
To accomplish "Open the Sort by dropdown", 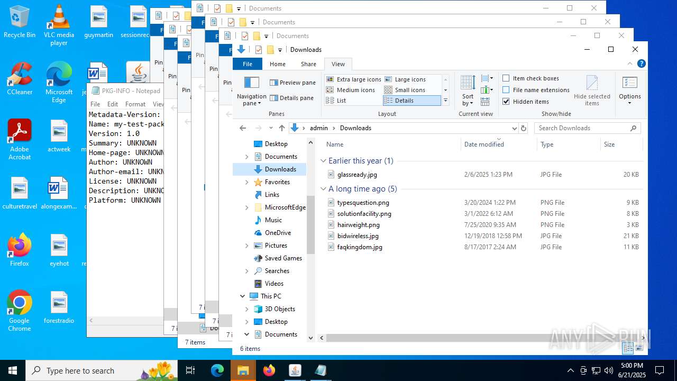I will point(468,90).
